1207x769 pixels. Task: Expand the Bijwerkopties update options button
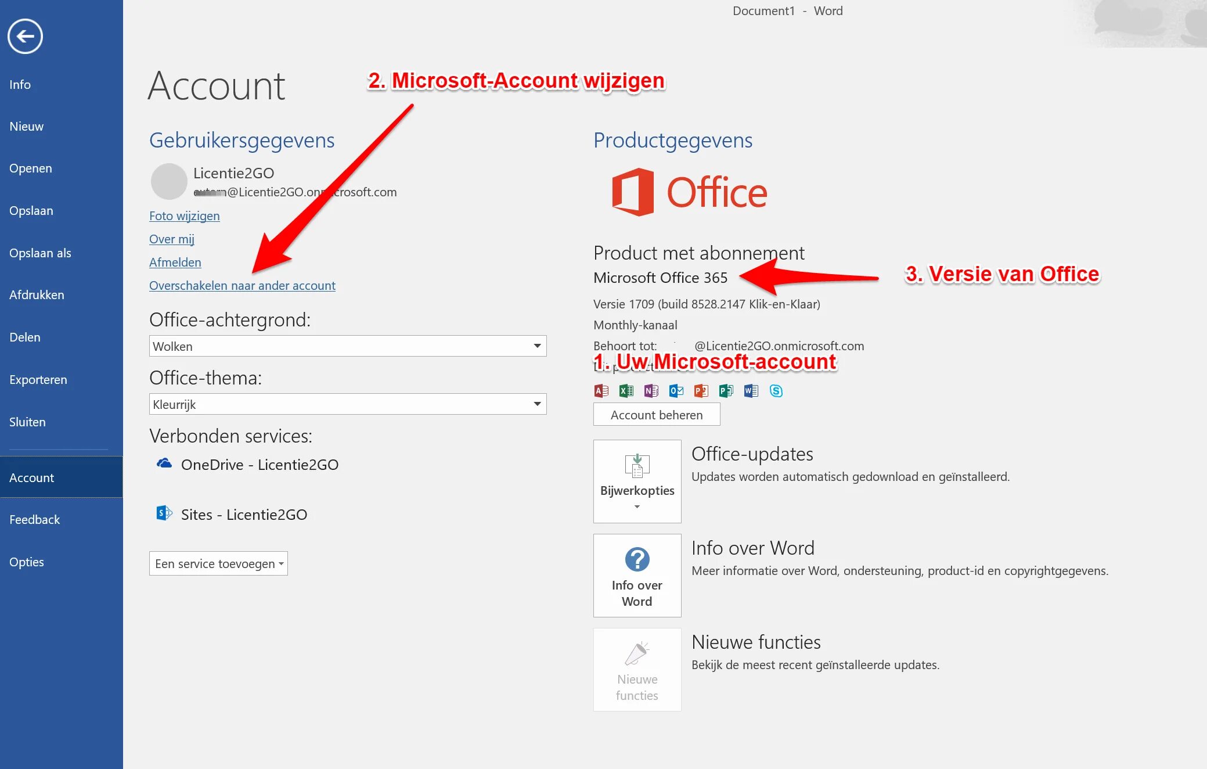(637, 481)
